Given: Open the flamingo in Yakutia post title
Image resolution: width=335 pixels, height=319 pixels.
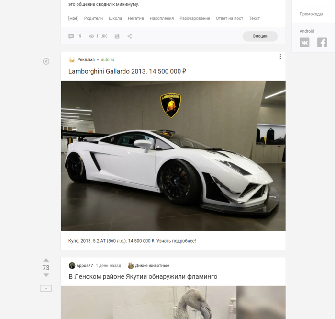Looking at the screenshot, I should pos(143,277).
